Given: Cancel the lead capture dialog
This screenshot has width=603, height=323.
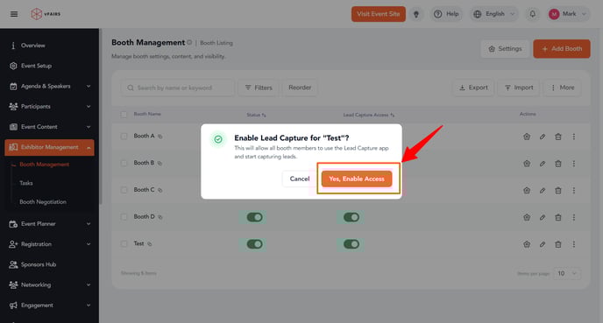Looking at the screenshot, I should 300,179.
